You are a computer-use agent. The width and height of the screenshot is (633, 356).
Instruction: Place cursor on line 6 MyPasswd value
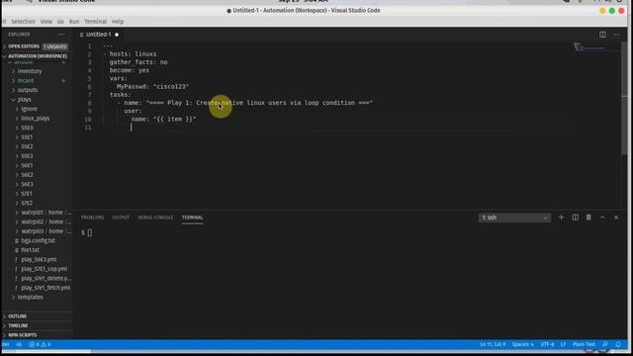(171, 86)
